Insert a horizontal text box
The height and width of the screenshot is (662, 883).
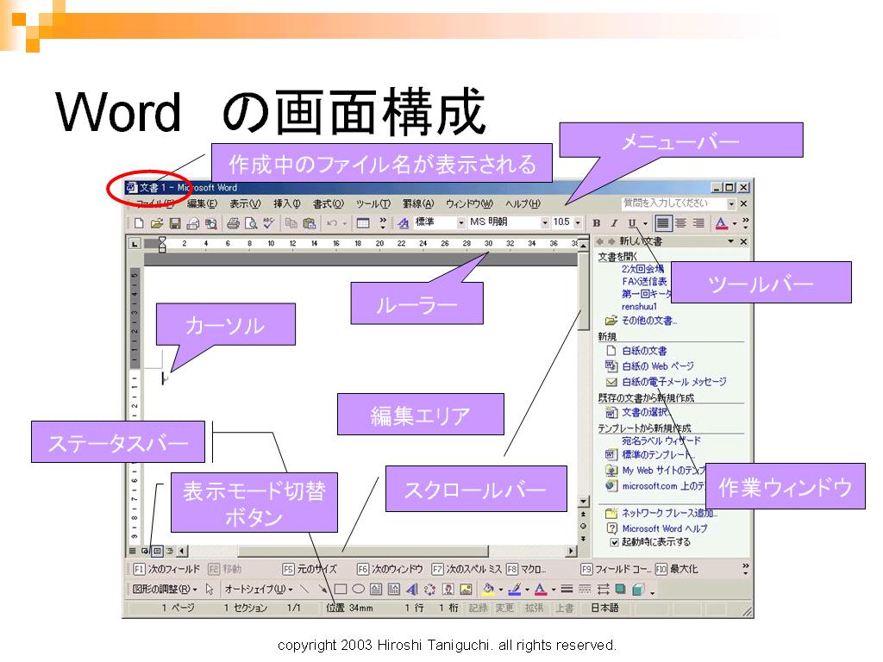coord(376,589)
